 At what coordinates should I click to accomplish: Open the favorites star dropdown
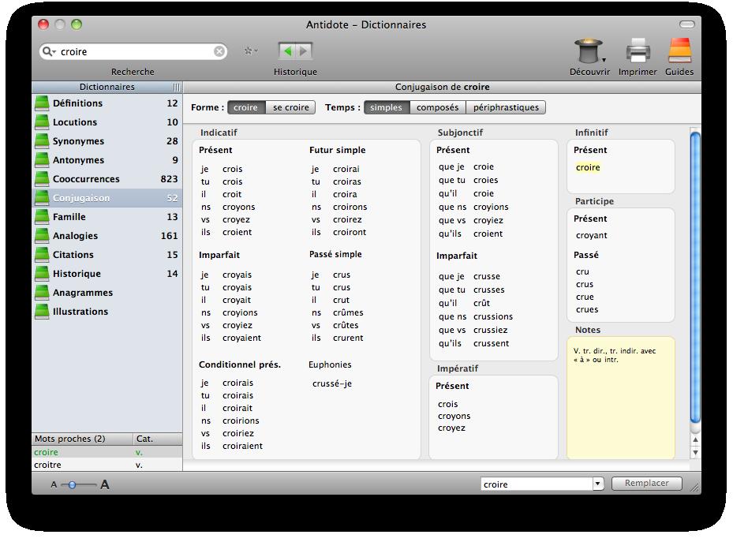click(x=251, y=51)
